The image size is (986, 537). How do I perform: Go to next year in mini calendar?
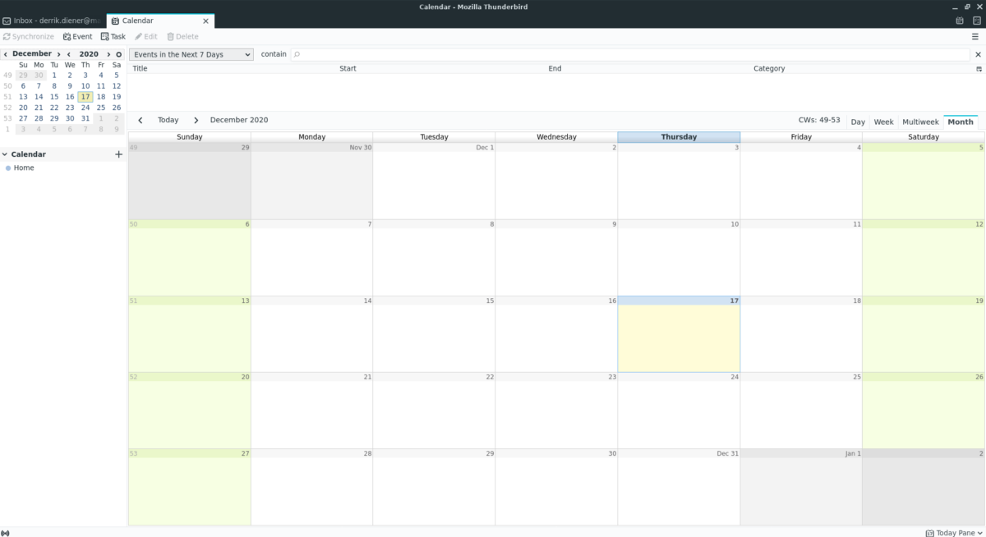pos(108,54)
